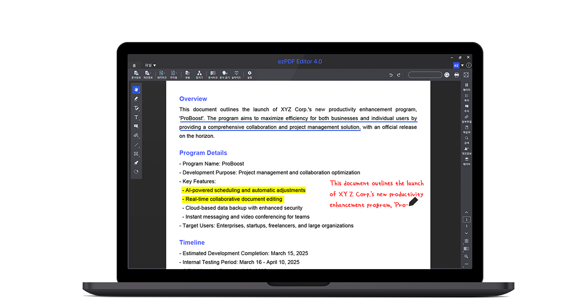Open the 설정 settings gear
Image resolution: width=562 pixels, height=299 pixels.
250,75
